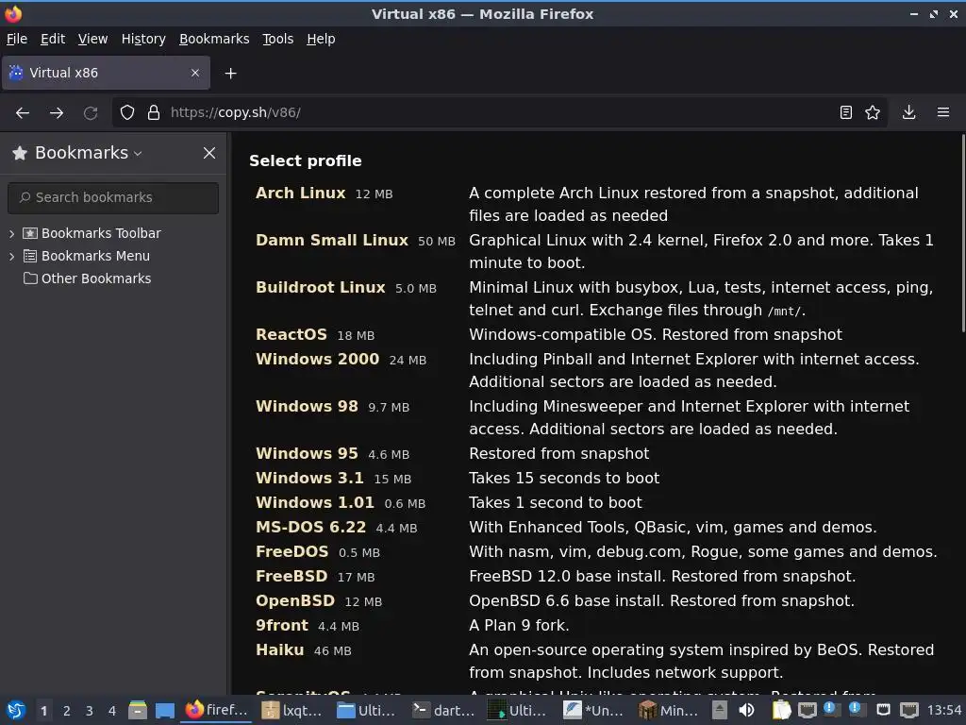
Task: Switch to virtual desktop 2
Action: click(x=67, y=711)
